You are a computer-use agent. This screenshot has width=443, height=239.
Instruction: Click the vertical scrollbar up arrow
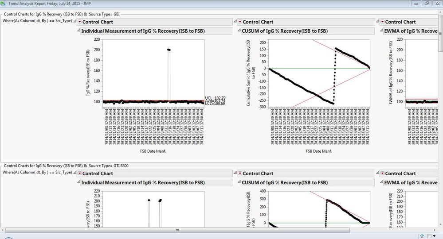pos(440,12)
